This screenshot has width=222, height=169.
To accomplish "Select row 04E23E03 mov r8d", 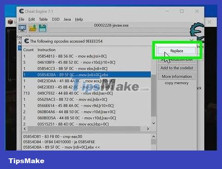I will click(87, 87).
